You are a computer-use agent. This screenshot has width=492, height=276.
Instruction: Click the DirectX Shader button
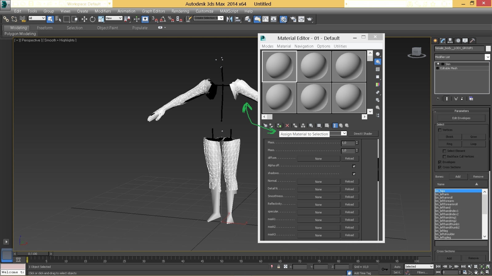[x=363, y=134]
